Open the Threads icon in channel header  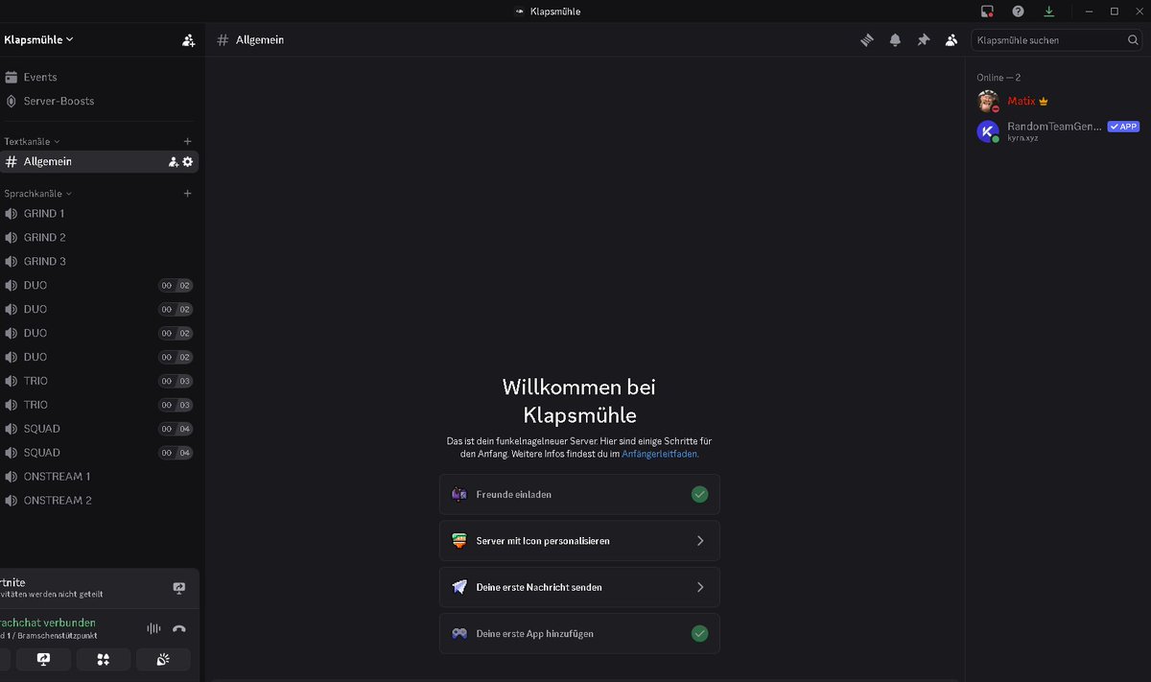(x=867, y=40)
